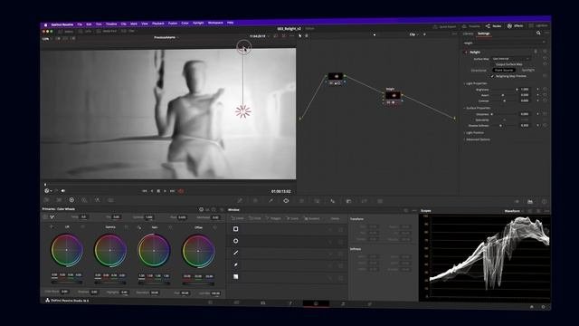
Task: Click the Offset color wheel
Action: coord(198,251)
